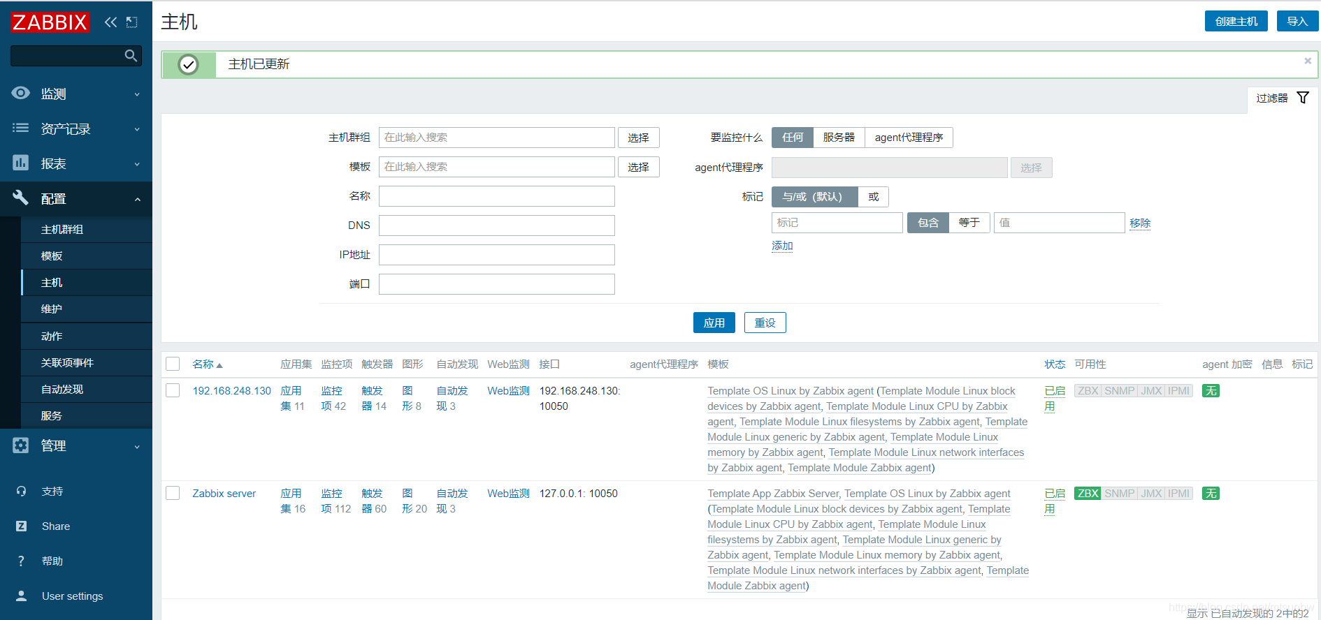Expand the 资产记录 menu chevron
Screen dimensions: 1321x620
[x=137, y=129]
